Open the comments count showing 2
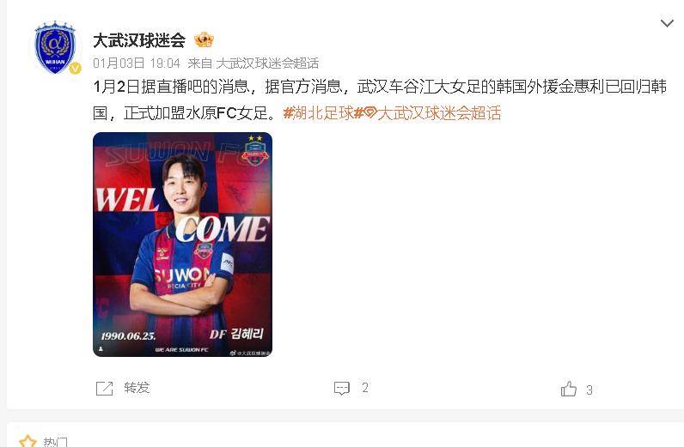This screenshot has height=447, width=684. [x=365, y=388]
